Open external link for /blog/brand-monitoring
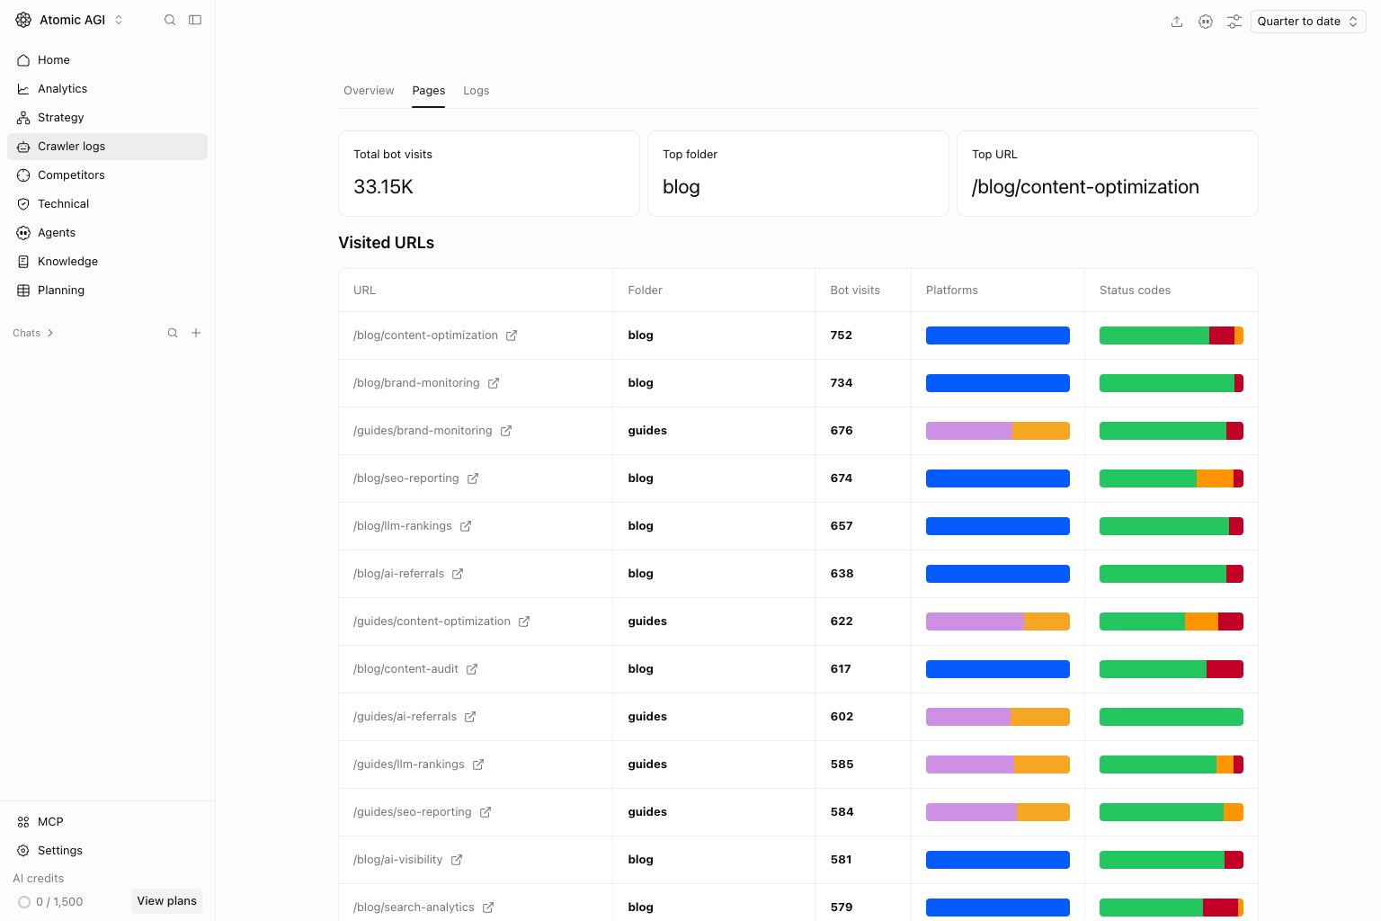This screenshot has width=1381, height=921. pos(494,383)
